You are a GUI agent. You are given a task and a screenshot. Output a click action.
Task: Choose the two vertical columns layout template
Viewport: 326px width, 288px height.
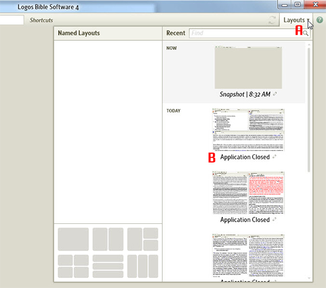pyautogui.click(x=108, y=239)
